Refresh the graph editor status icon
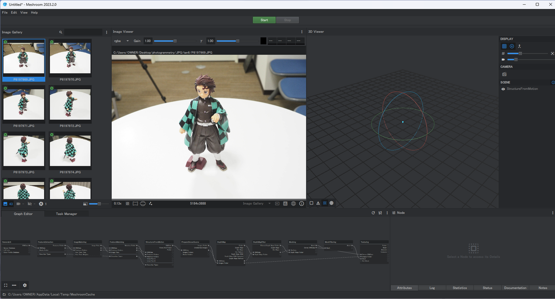The width and height of the screenshot is (555, 299). (373, 213)
